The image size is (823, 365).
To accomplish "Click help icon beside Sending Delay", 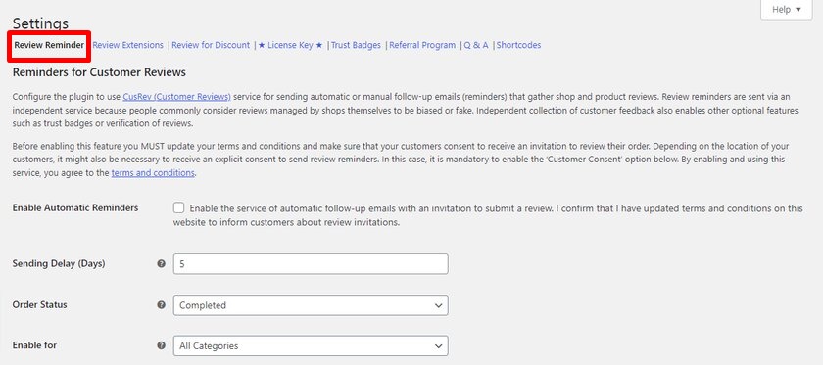I will click(161, 264).
